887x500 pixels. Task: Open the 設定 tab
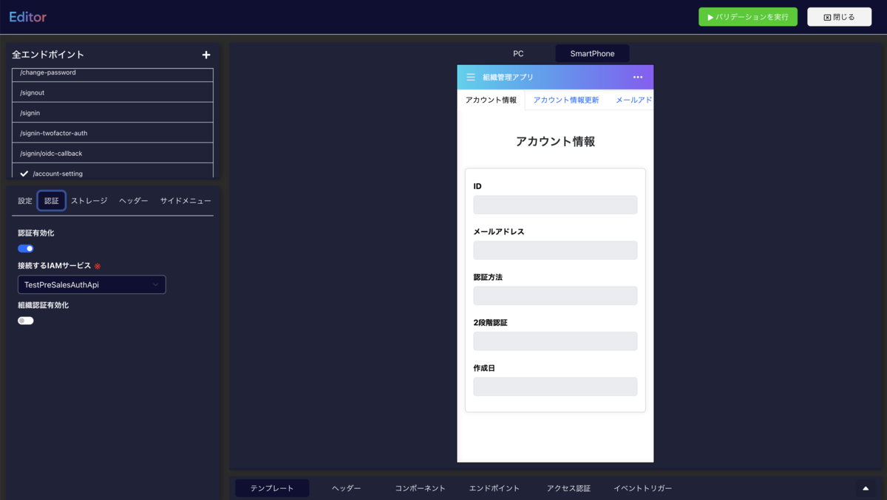click(x=25, y=201)
